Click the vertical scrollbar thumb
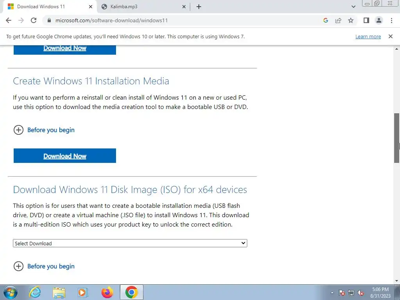 (x=397, y=138)
